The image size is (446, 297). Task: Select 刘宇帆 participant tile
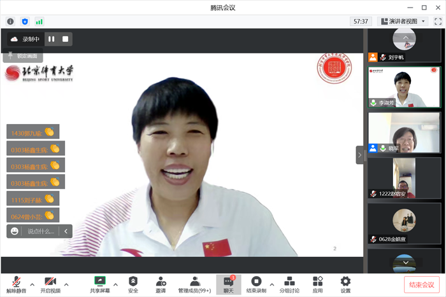coord(404,45)
